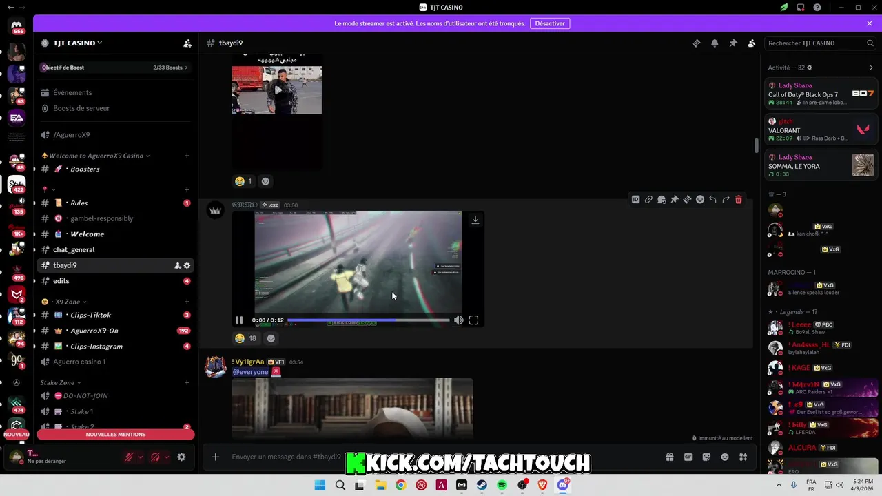Image resolution: width=882 pixels, height=496 pixels.
Task: Create invite for tbaydi9 channel
Action: click(177, 265)
